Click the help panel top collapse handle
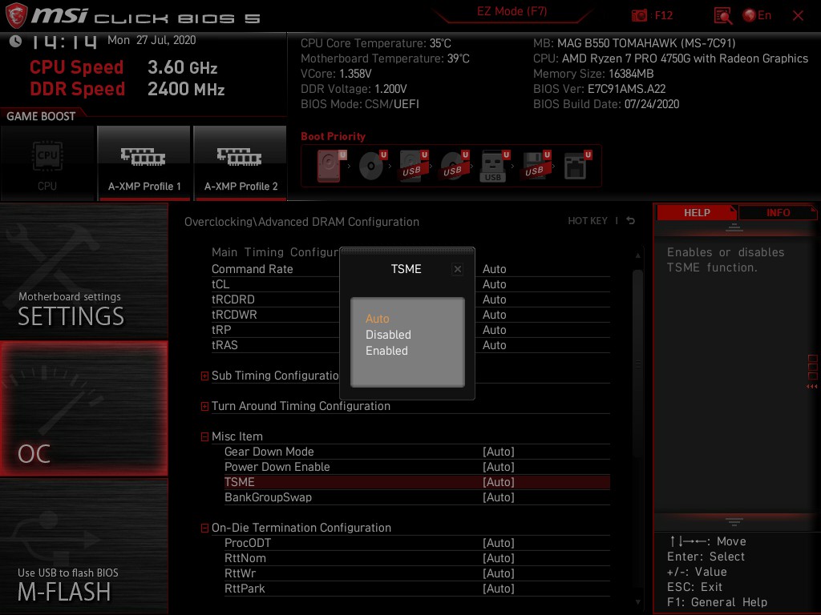The width and height of the screenshot is (821, 615). click(734, 228)
